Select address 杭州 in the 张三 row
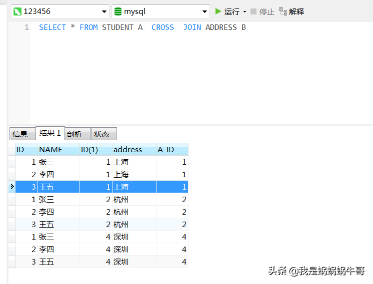This screenshot has height=284, width=373. [134, 200]
